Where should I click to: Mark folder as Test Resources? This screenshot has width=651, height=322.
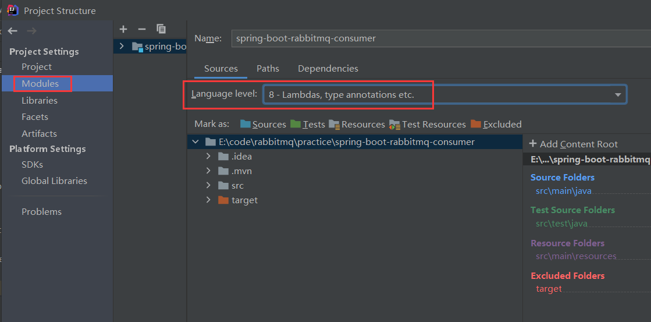coord(428,124)
